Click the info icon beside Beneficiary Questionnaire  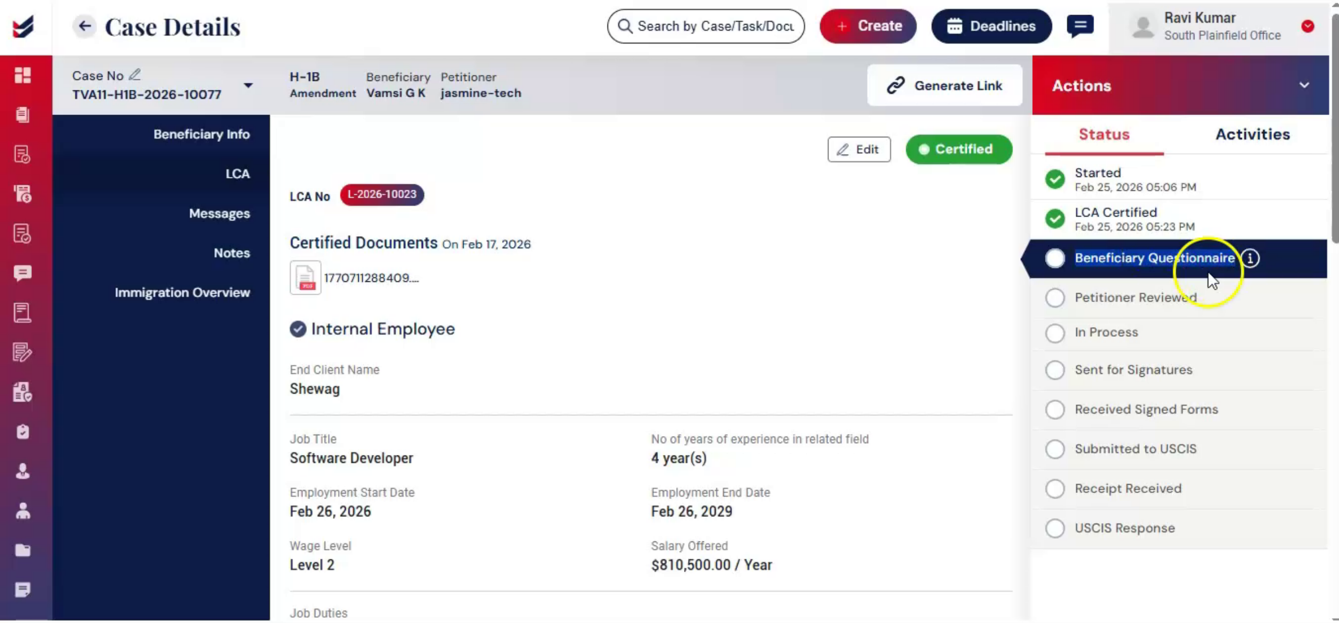(x=1251, y=258)
